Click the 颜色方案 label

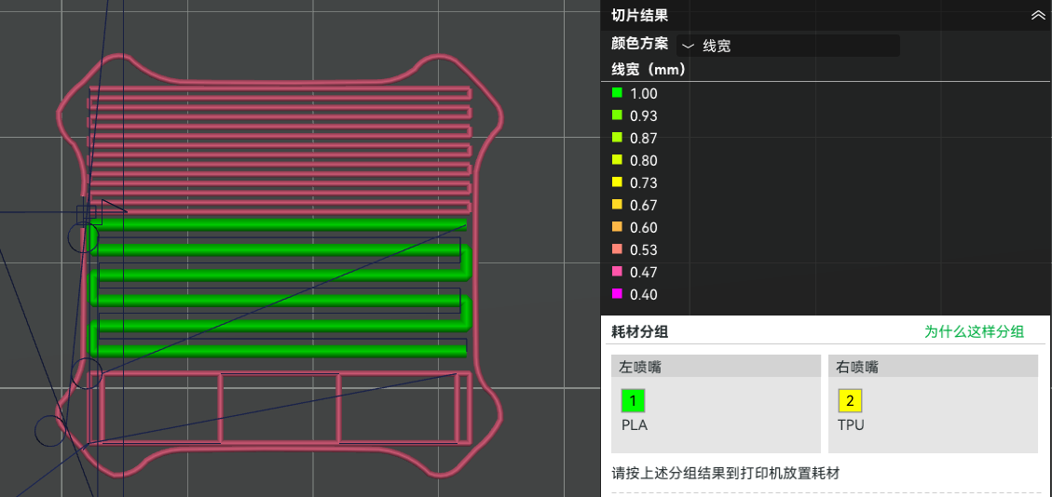(x=639, y=44)
